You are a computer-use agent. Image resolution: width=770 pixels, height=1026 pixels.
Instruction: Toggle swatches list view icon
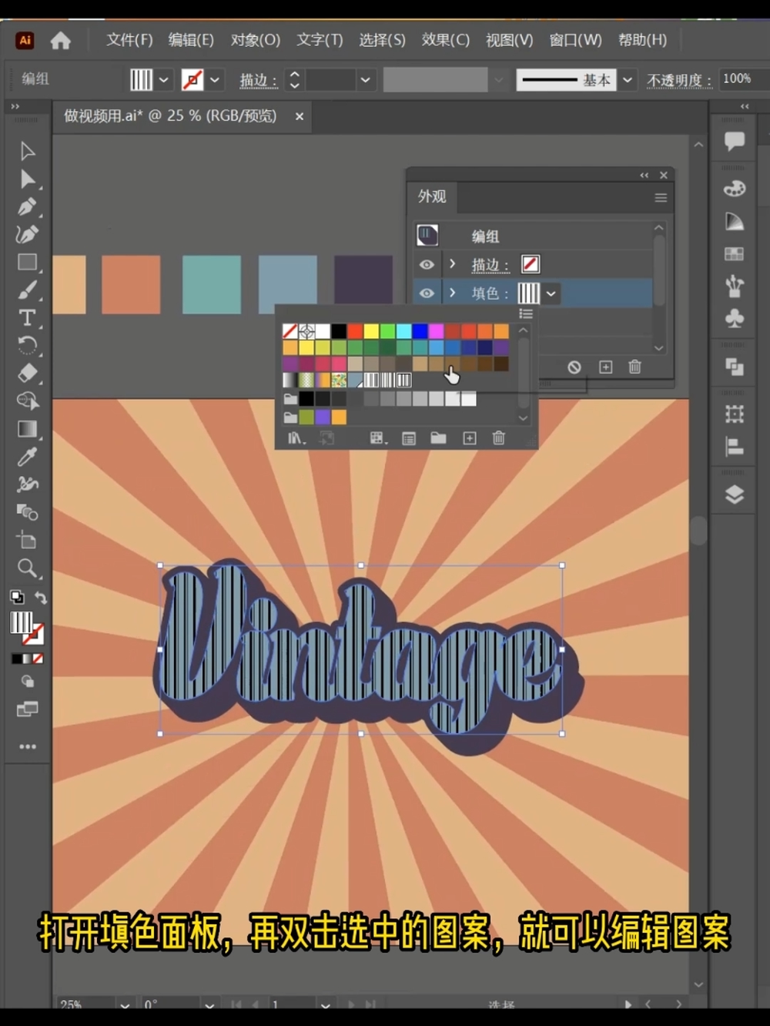pyautogui.click(x=526, y=313)
